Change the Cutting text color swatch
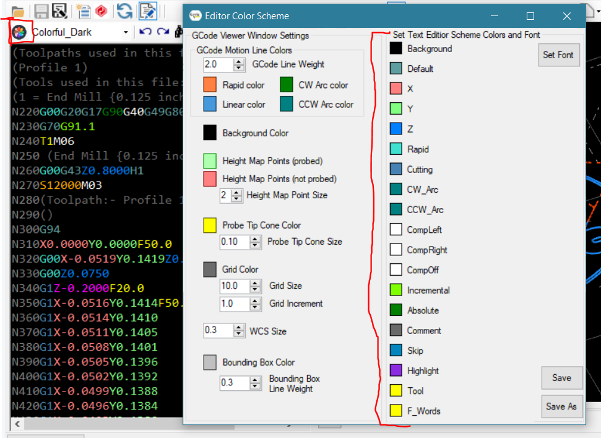The width and height of the screenshot is (601, 438). (x=396, y=169)
